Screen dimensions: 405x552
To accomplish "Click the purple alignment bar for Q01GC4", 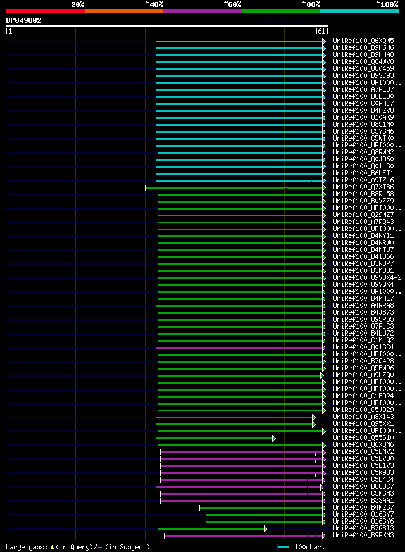I will [240, 348].
